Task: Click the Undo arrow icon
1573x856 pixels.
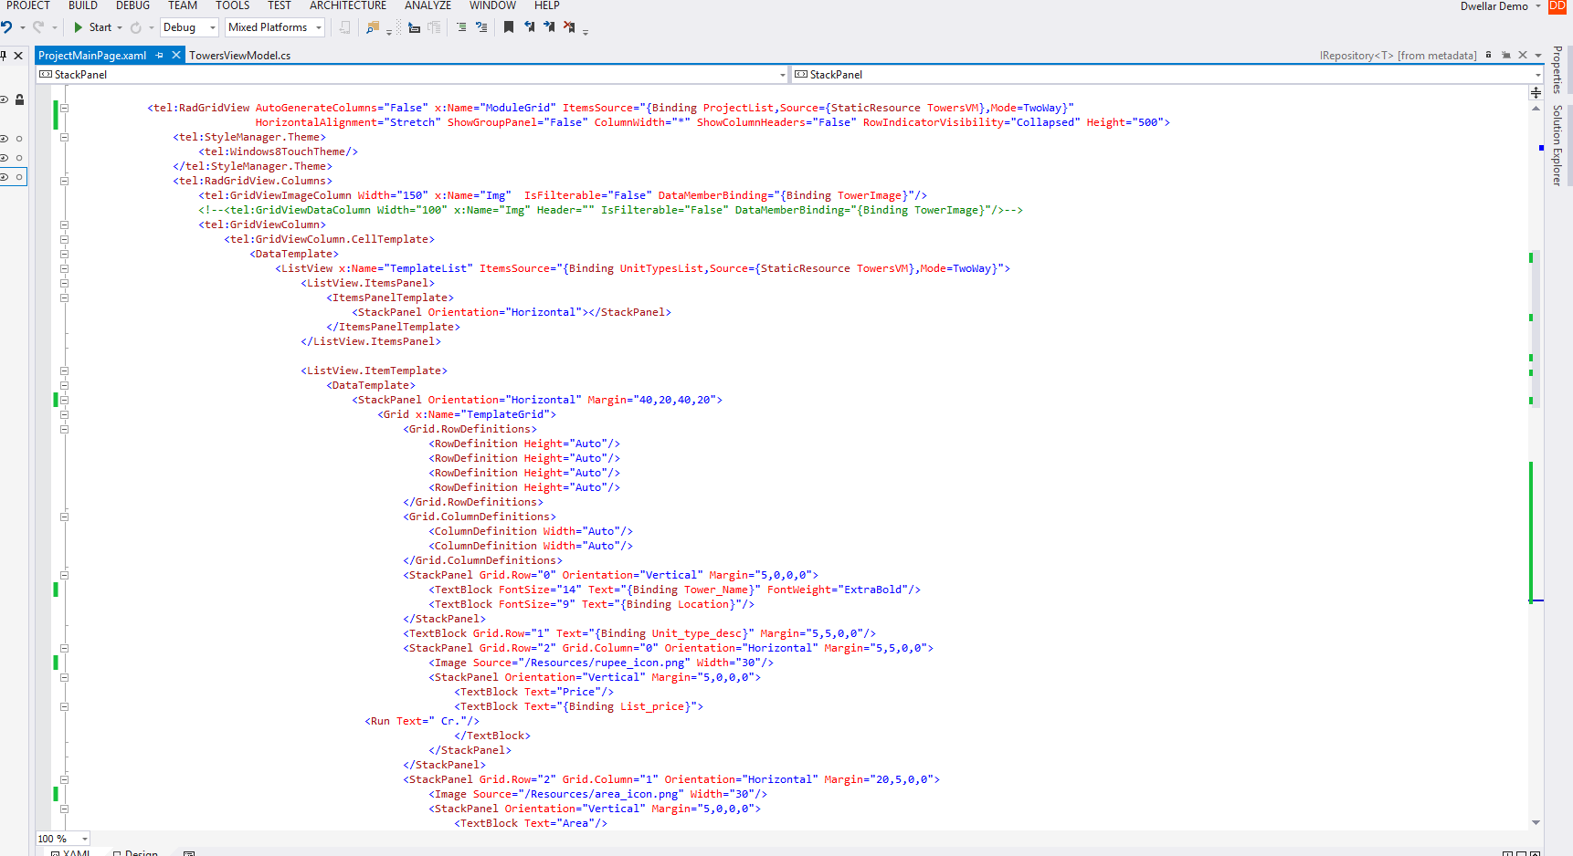Action: tap(7, 27)
